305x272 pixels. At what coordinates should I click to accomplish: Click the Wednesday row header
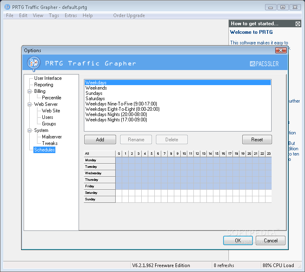pyautogui.click(x=100, y=173)
